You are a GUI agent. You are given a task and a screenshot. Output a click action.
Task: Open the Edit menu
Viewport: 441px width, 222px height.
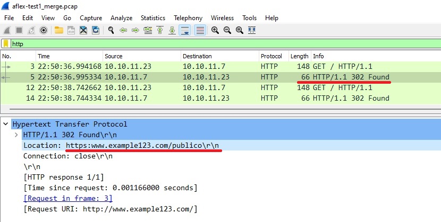click(28, 18)
